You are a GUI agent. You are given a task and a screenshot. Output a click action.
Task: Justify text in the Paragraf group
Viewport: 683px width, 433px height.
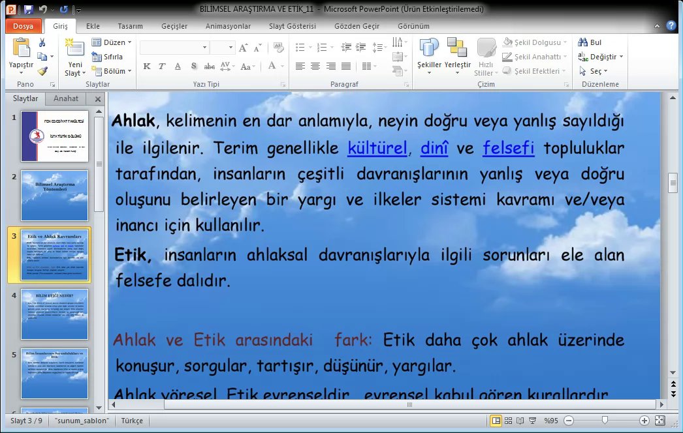pyautogui.click(x=346, y=66)
